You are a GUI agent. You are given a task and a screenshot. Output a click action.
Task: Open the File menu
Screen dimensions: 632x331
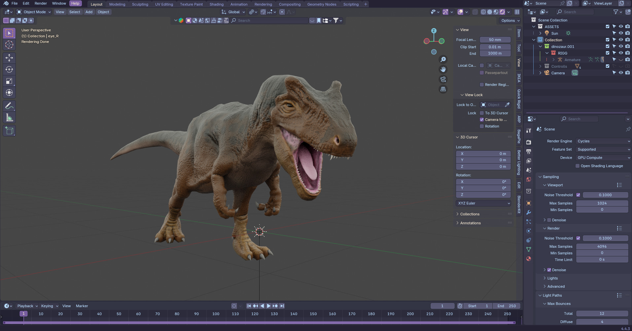pyautogui.click(x=15, y=3)
